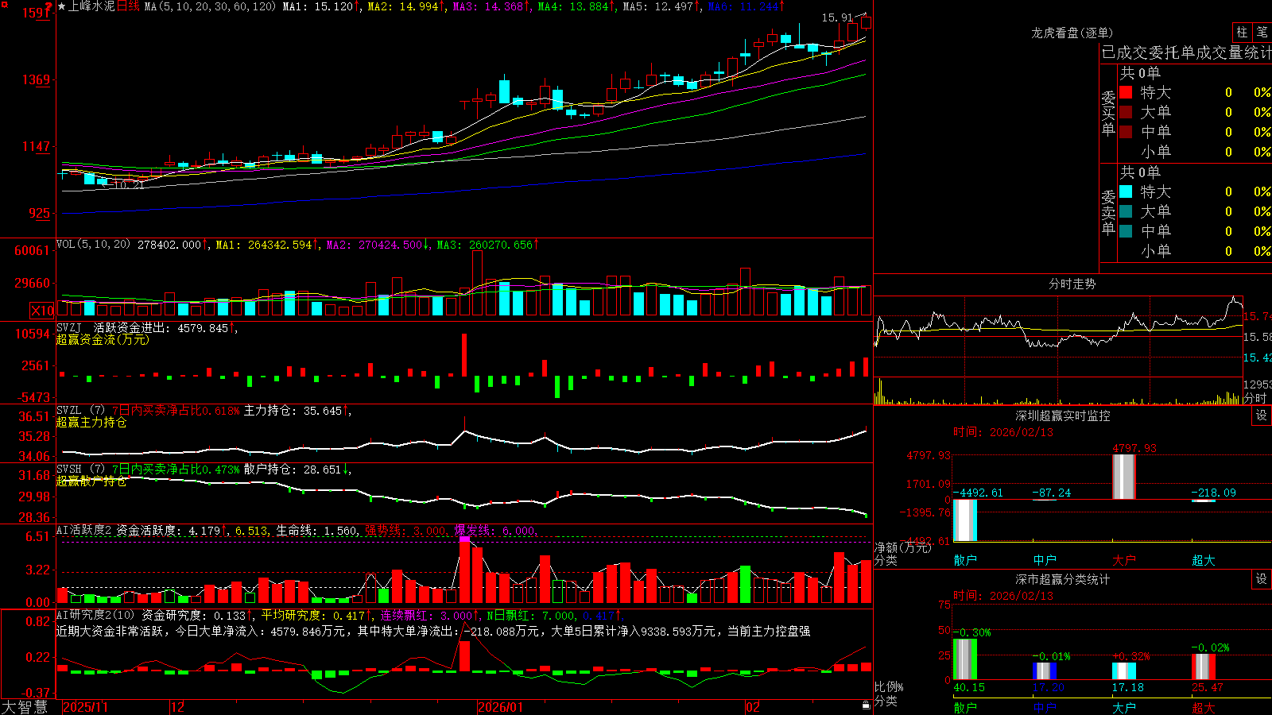1272x715 pixels.
Task: Click latest price label 15.91 on chart
Action: [x=836, y=17]
